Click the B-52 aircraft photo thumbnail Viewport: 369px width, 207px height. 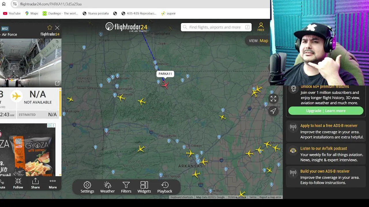click(x=30, y=63)
